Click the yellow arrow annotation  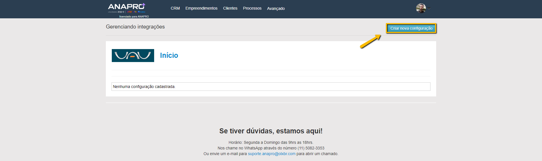pos(370,41)
